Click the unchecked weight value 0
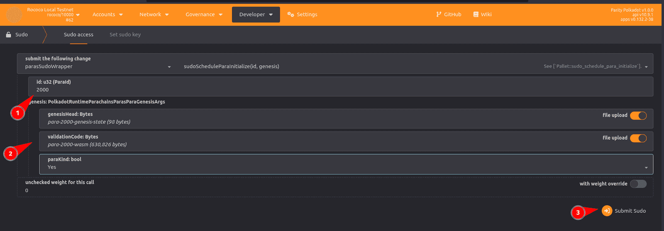Viewport: 664px width, 231px height. (27, 190)
